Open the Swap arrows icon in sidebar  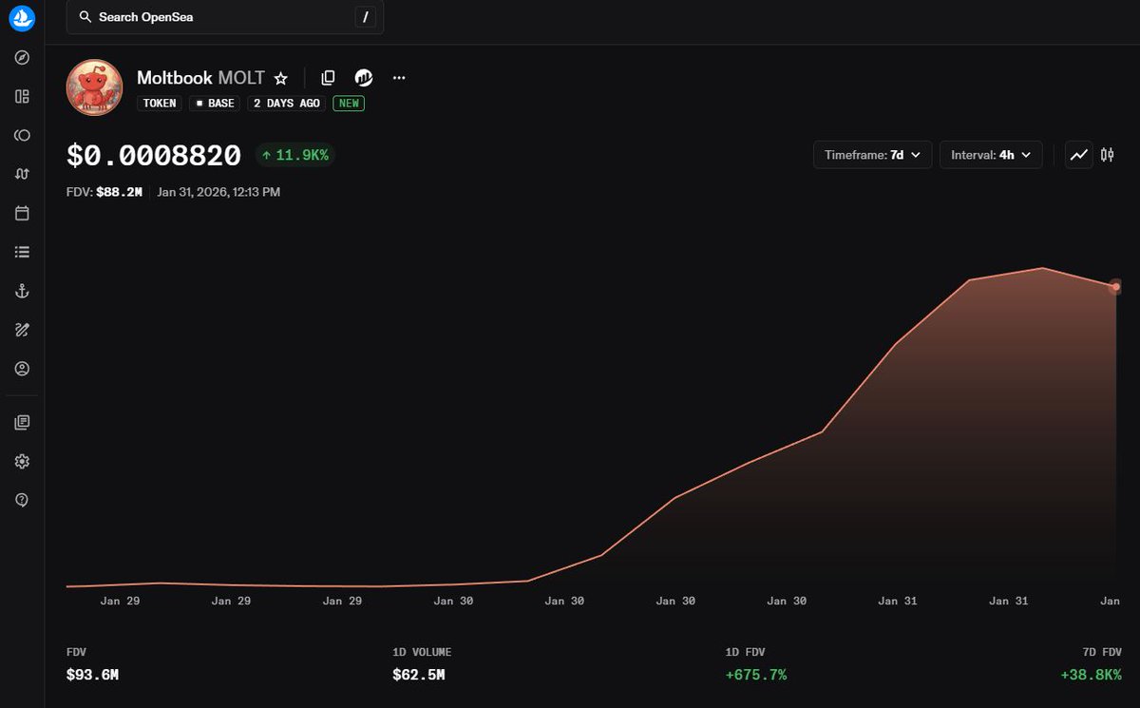(x=22, y=174)
